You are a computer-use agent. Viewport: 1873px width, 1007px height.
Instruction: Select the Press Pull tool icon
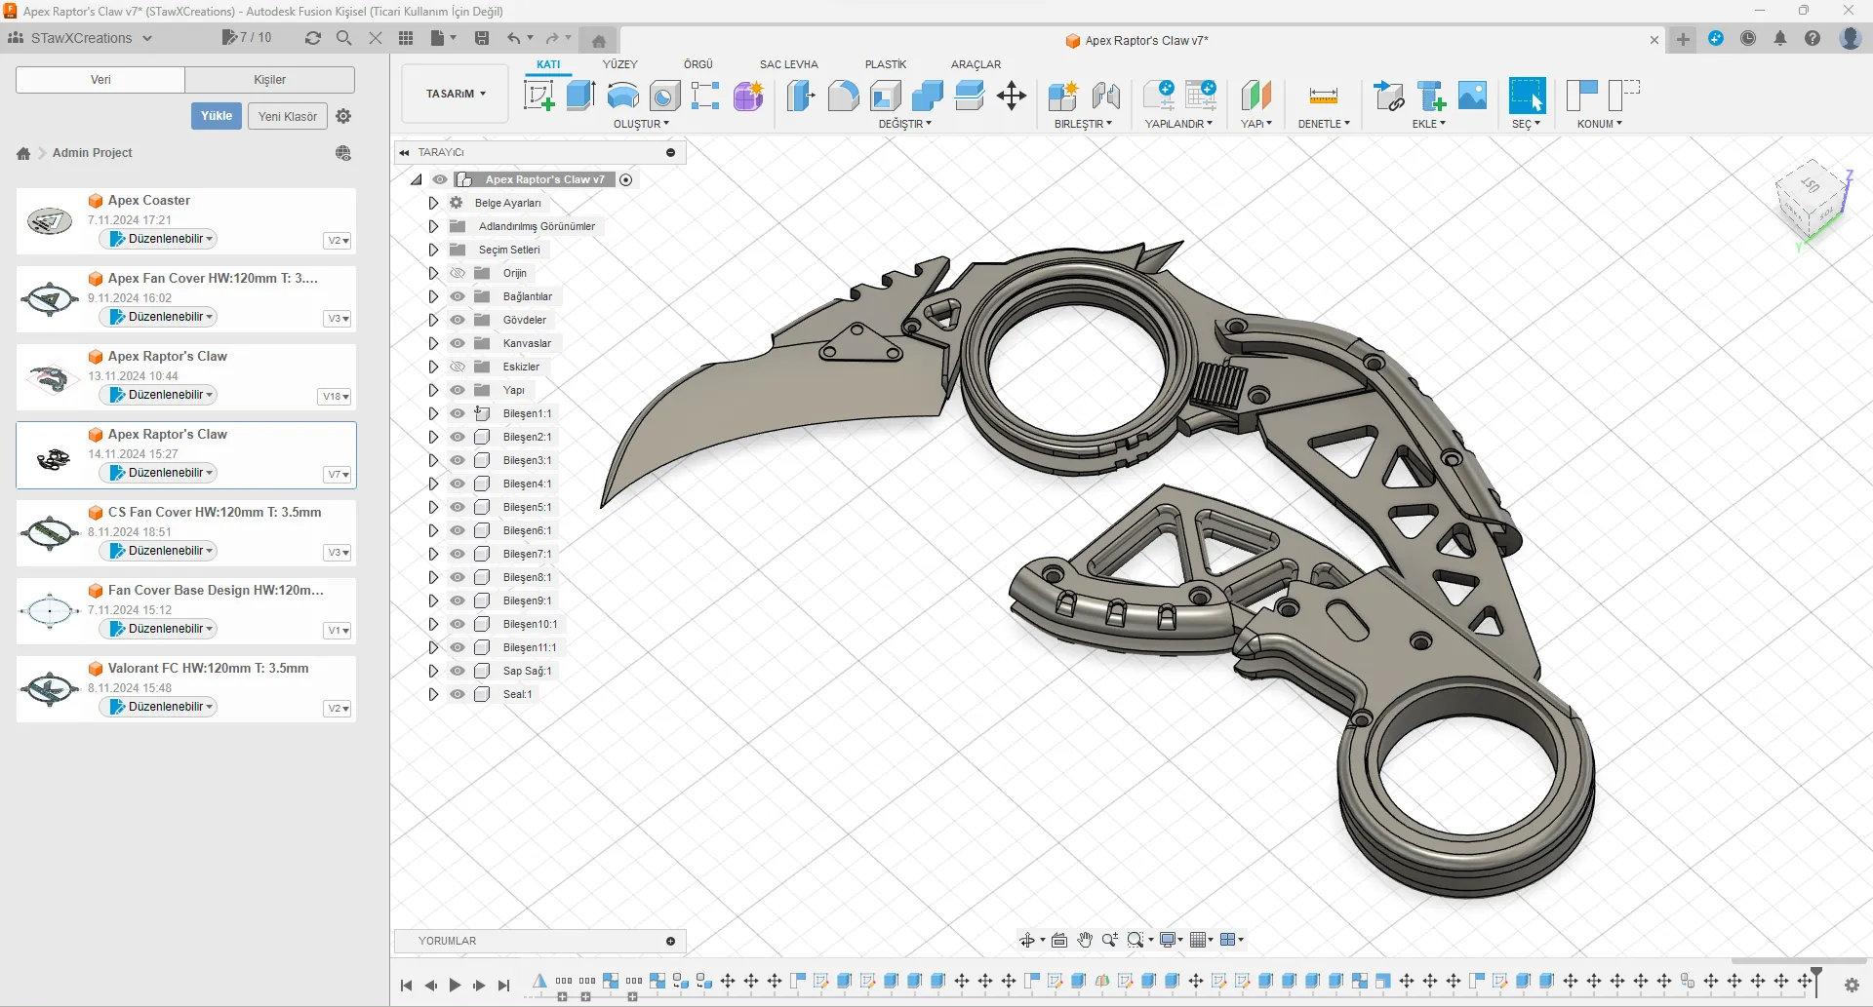click(801, 96)
